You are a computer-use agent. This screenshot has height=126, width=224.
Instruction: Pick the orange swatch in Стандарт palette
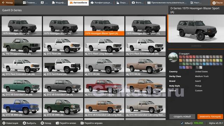(181, 60)
